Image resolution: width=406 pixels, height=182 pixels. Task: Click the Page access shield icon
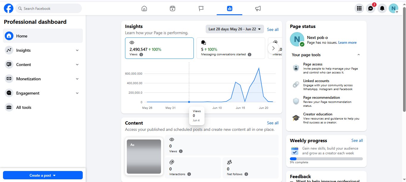pos(296,68)
